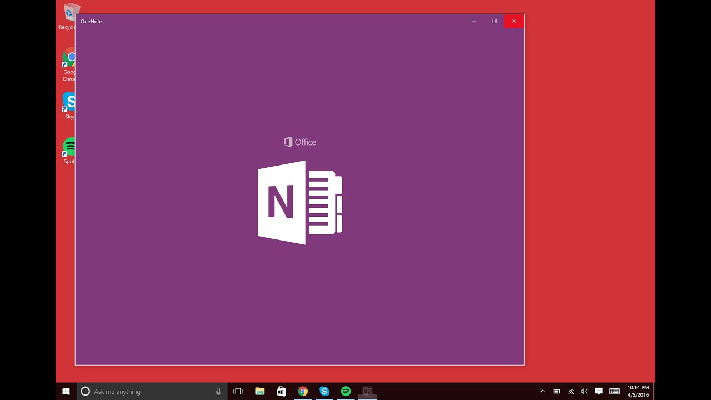Click the Show desktop strip at the taskbar edge
The width and height of the screenshot is (711, 400).
(654, 391)
